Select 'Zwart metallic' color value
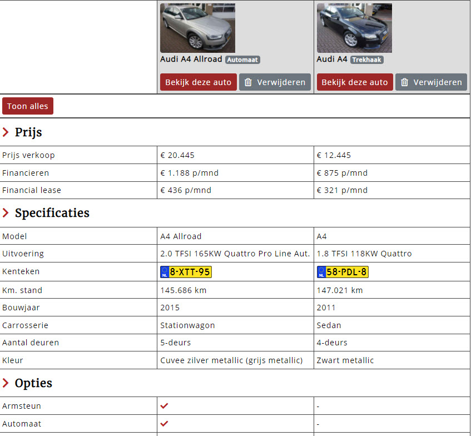The width and height of the screenshot is (471, 436). click(x=345, y=360)
